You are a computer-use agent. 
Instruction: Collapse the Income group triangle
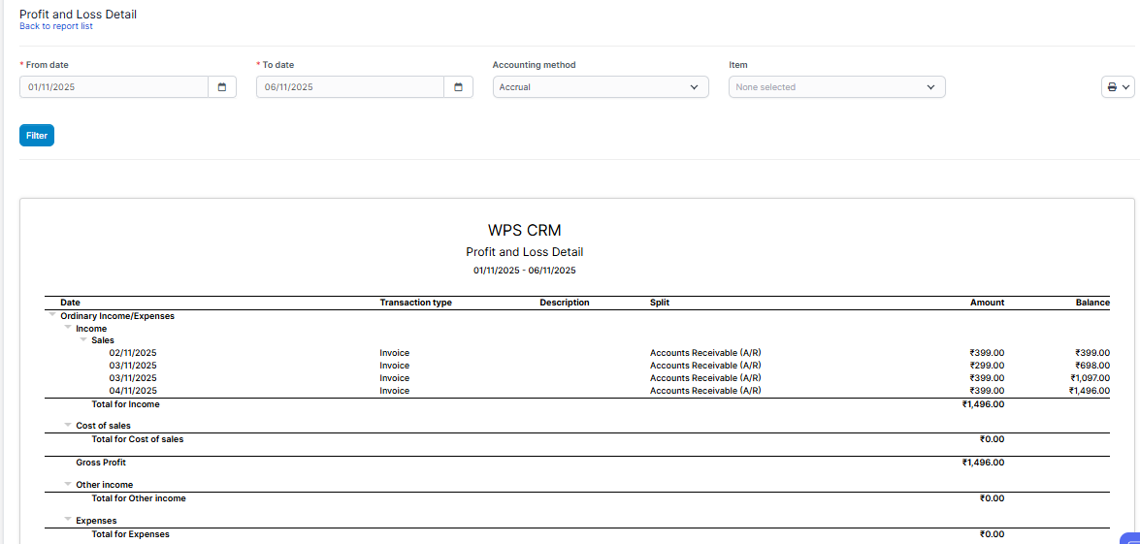coord(68,328)
